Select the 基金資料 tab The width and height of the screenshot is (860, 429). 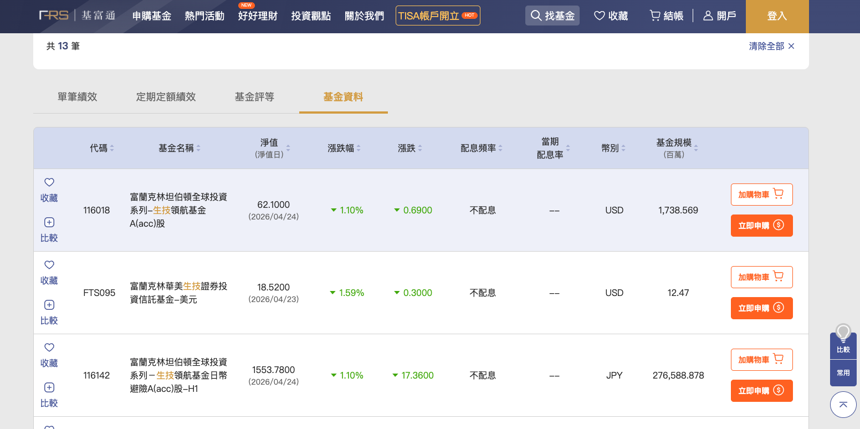coord(344,97)
